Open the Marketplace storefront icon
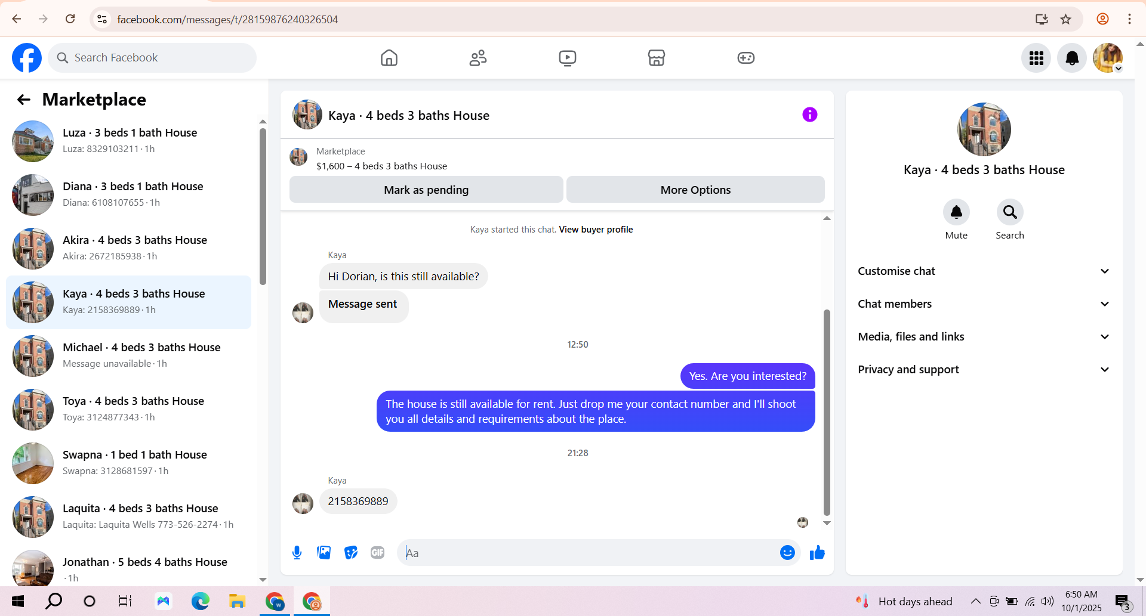Viewport: 1146px width, 616px height. click(x=657, y=58)
